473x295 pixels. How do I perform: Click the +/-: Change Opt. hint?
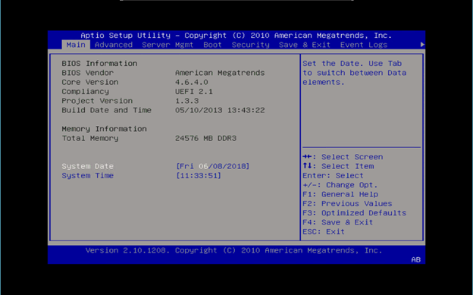pyautogui.click(x=340, y=185)
